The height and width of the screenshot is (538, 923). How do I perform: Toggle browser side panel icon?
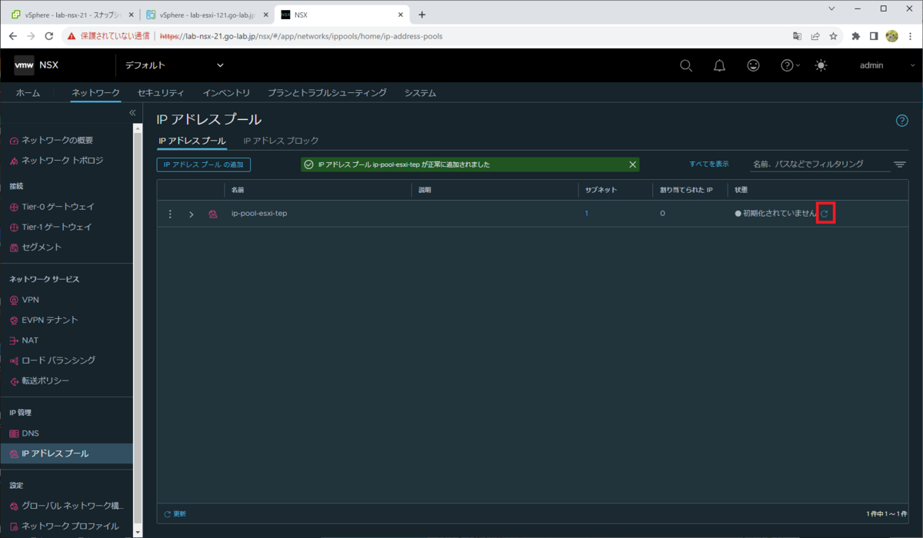coord(874,36)
